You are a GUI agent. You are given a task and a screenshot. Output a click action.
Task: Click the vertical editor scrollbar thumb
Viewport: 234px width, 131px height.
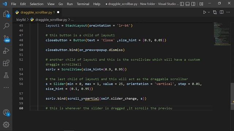pyautogui.click(x=232, y=96)
